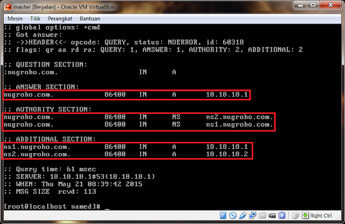345x224 pixels.
Task: Open the Tilik menu
Action: [35, 19]
